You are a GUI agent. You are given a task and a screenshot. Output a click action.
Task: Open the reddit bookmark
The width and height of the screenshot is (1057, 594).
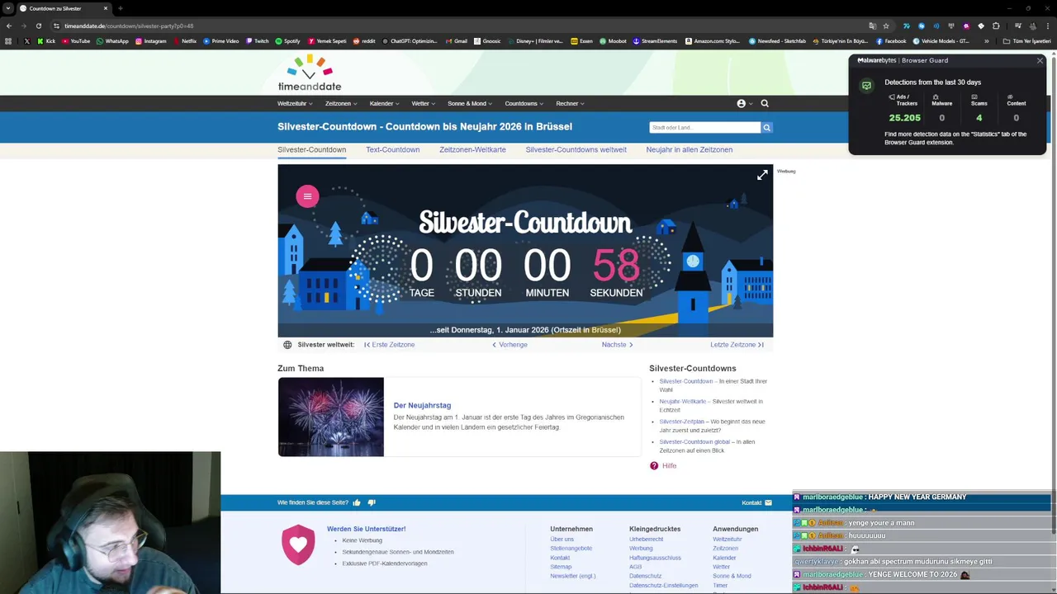point(364,40)
